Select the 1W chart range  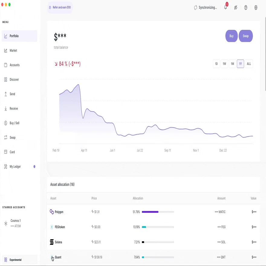pyautogui.click(x=224, y=64)
